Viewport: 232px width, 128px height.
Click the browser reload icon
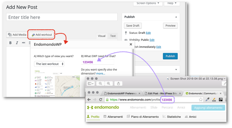pyautogui.click(x=101, y=100)
